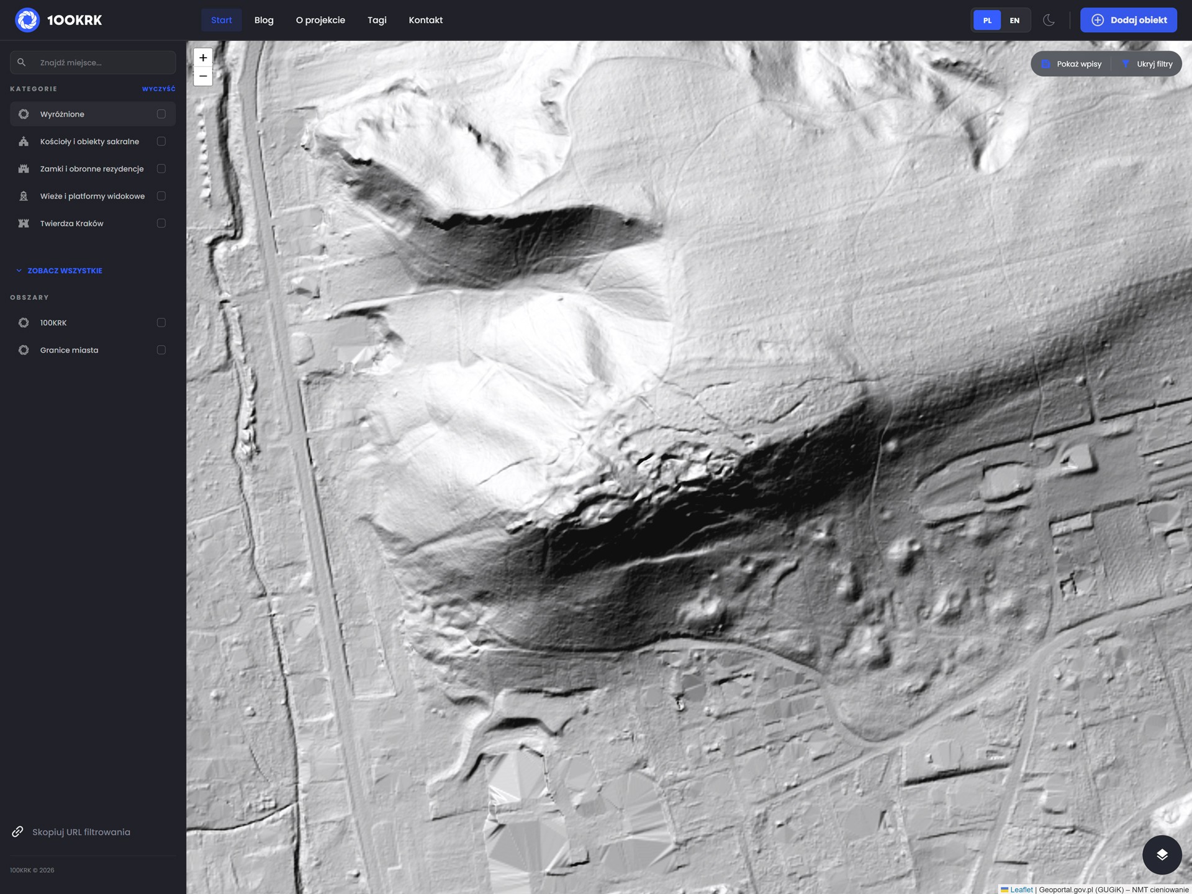This screenshot has width=1192, height=894.
Task: Check the Twierdza Kraków filter
Action: (x=161, y=223)
